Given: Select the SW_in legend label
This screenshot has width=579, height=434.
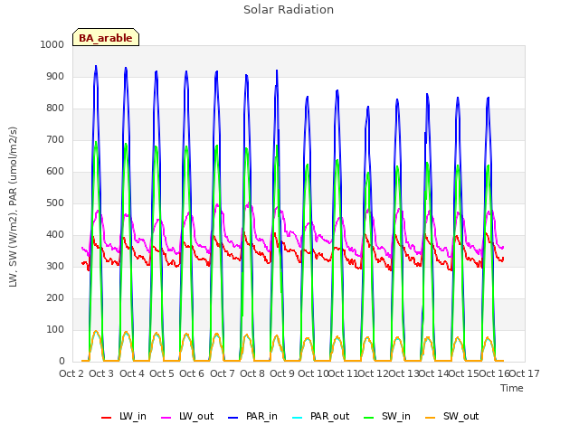Looking at the screenshot, I should coord(396,416).
